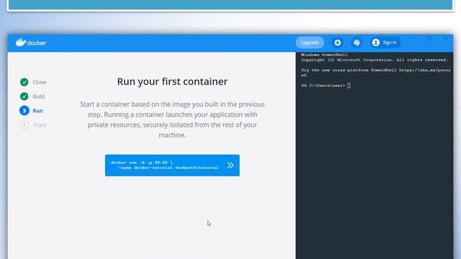The width and height of the screenshot is (461, 259).
Task: Minimize the Docker window
Action: (413, 38)
